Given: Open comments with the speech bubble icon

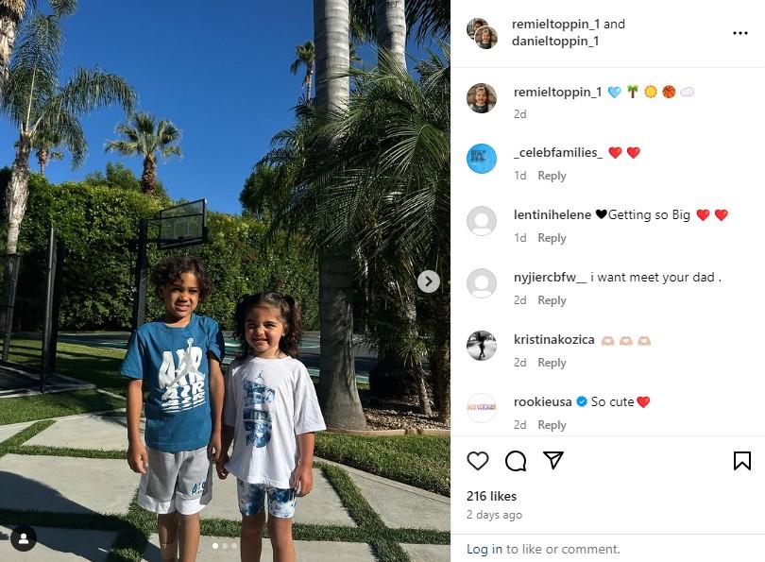Looking at the screenshot, I should (516, 461).
